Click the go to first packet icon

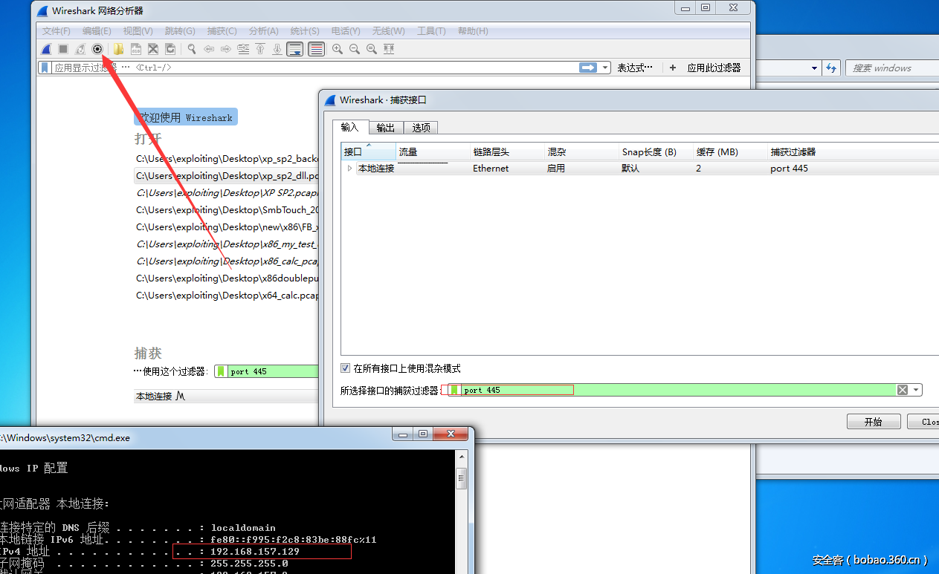pyautogui.click(x=260, y=49)
